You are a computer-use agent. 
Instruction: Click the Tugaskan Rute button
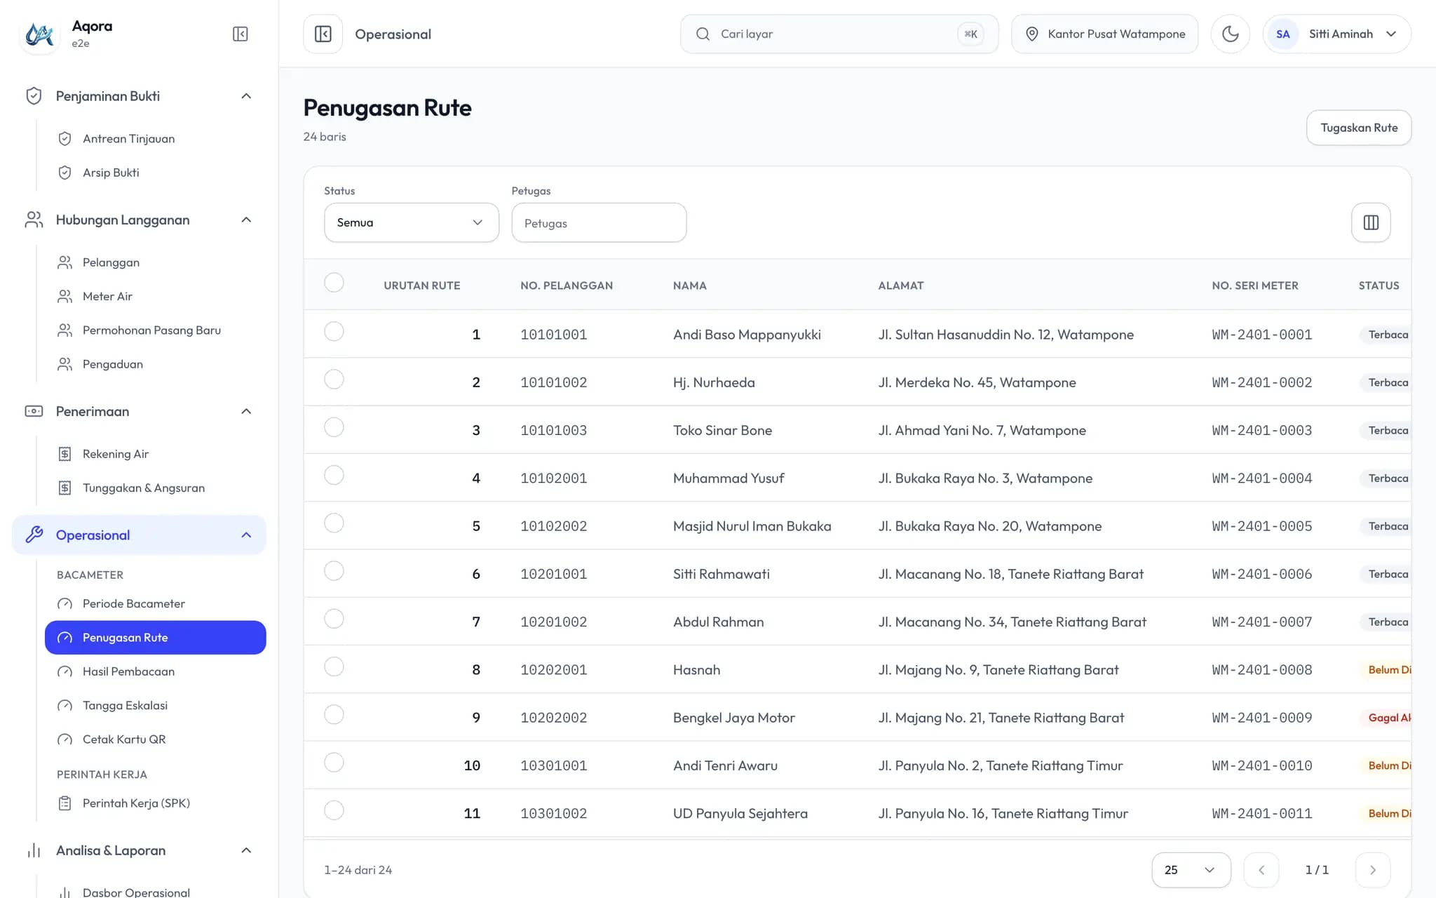1359,128
